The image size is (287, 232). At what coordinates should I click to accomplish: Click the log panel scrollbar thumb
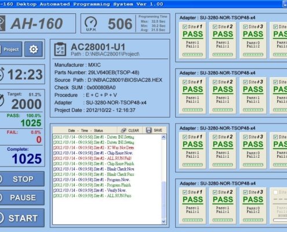coord(164,200)
